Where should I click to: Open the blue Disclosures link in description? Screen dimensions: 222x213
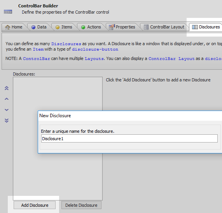point(66,44)
